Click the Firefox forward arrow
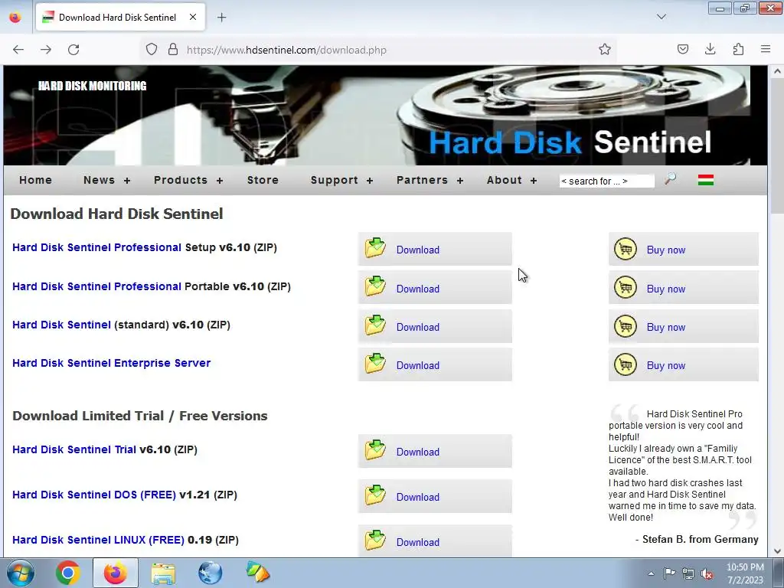The width and height of the screenshot is (784, 588). [x=46, y=50]
